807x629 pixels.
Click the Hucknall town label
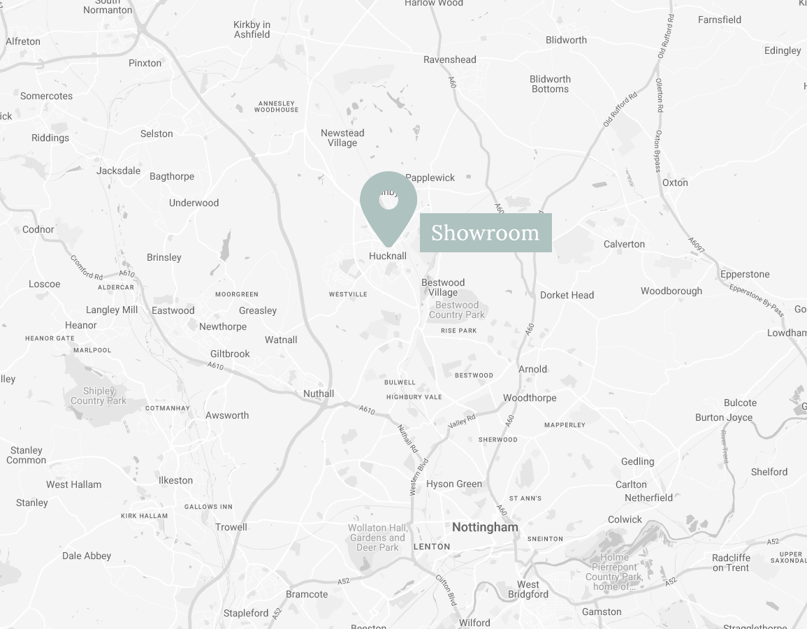(388, 256)
